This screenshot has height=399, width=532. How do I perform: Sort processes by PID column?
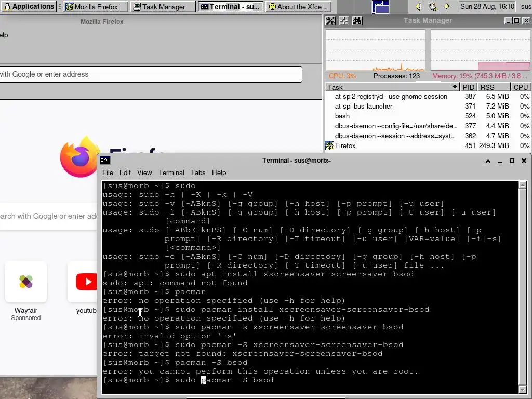pyautogui.click(x=469, y=87)
